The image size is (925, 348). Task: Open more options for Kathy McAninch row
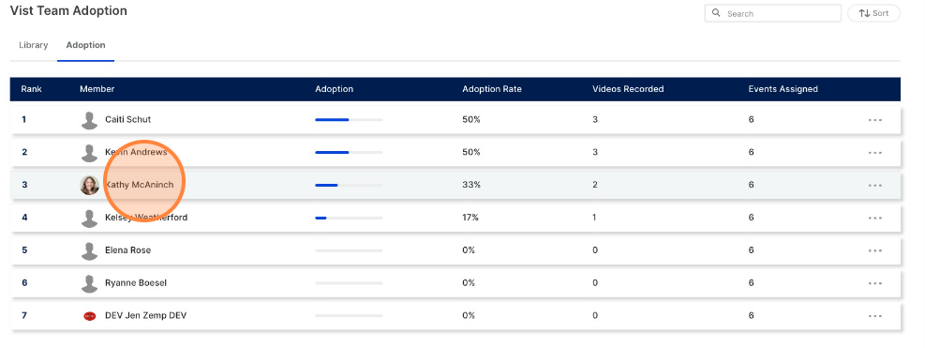pos(874,185)
